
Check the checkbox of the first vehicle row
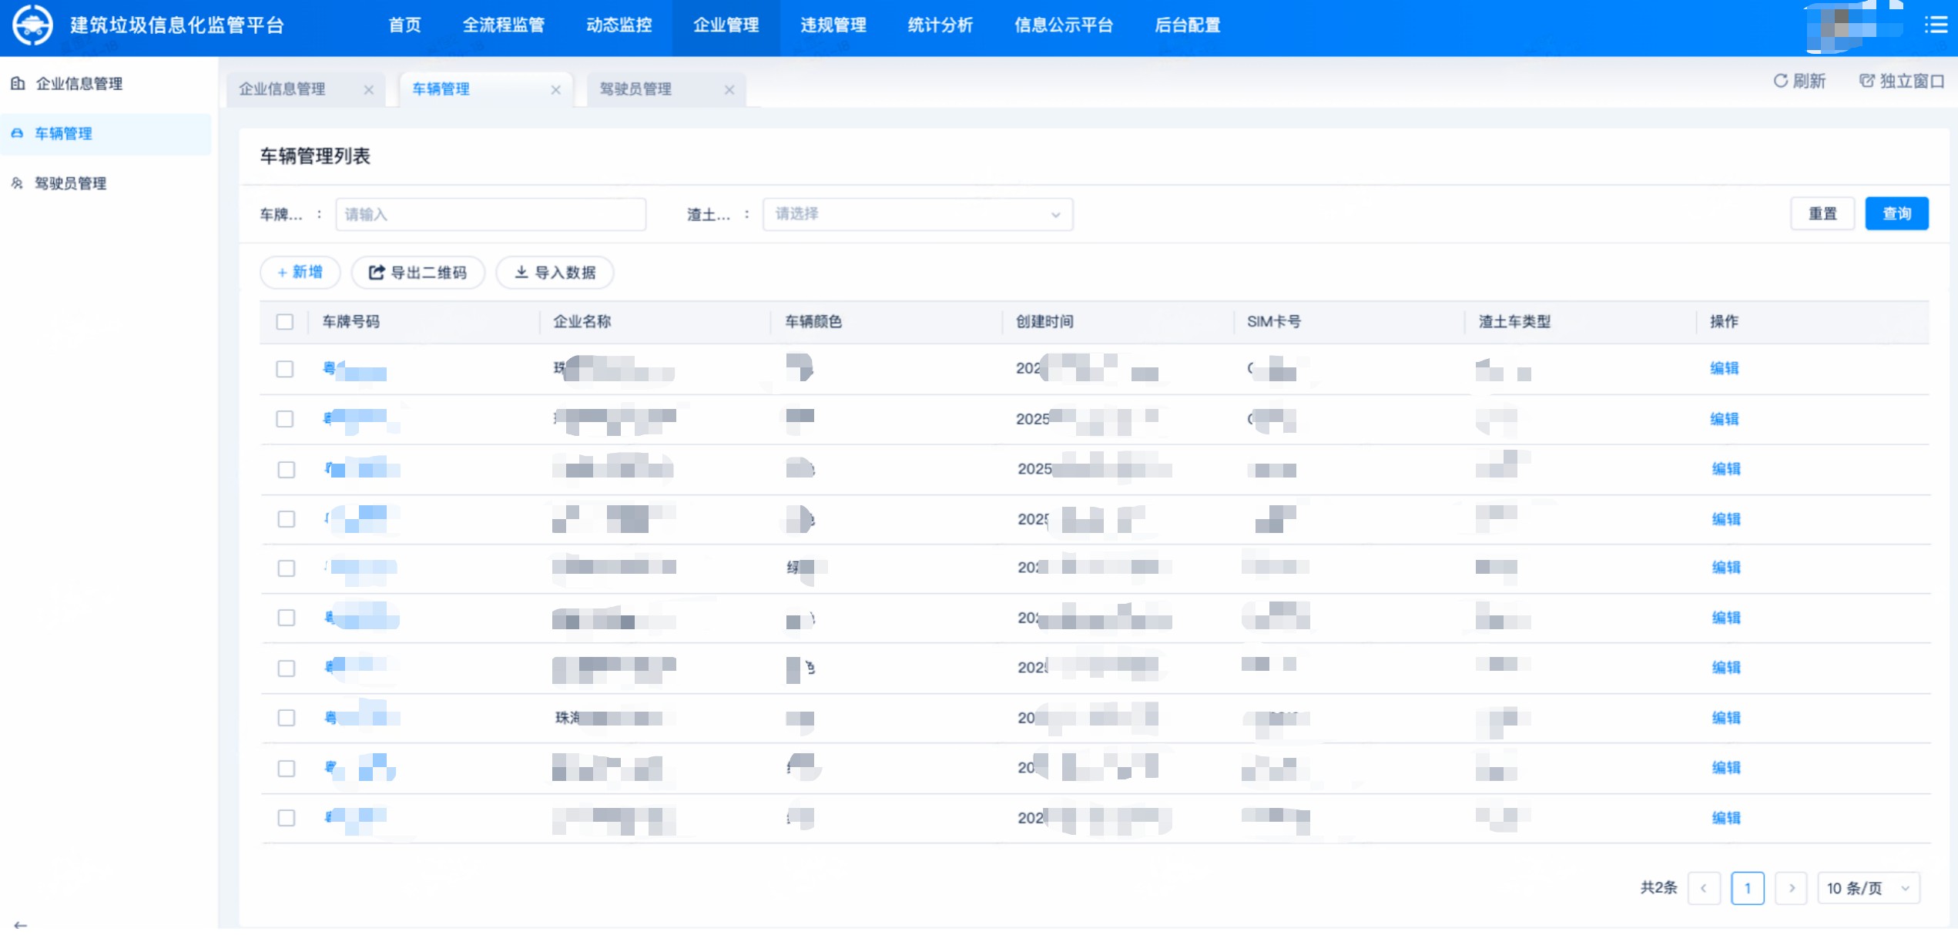(x=286, y=369)
